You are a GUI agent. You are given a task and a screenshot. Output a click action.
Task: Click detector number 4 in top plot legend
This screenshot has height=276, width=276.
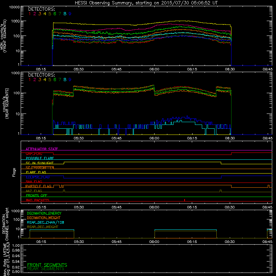coord(45,14)
